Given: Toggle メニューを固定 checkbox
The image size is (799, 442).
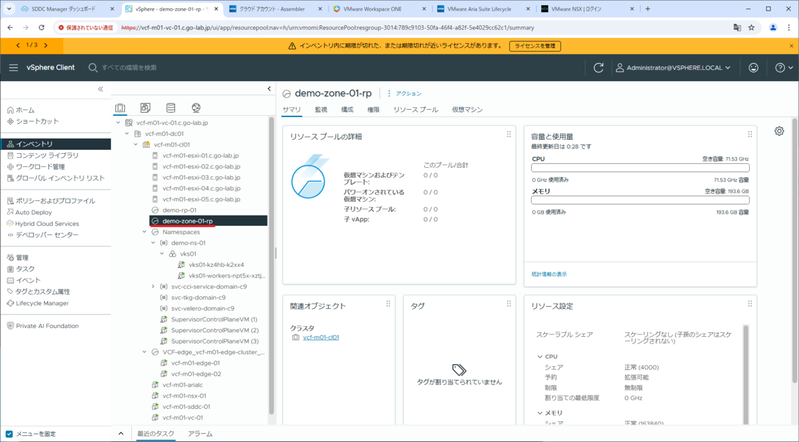Looking at the screenshot, I should (x=9, y=434).
